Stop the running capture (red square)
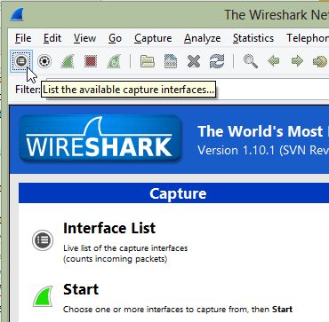329x322 pixels. (x=91, y=61)
